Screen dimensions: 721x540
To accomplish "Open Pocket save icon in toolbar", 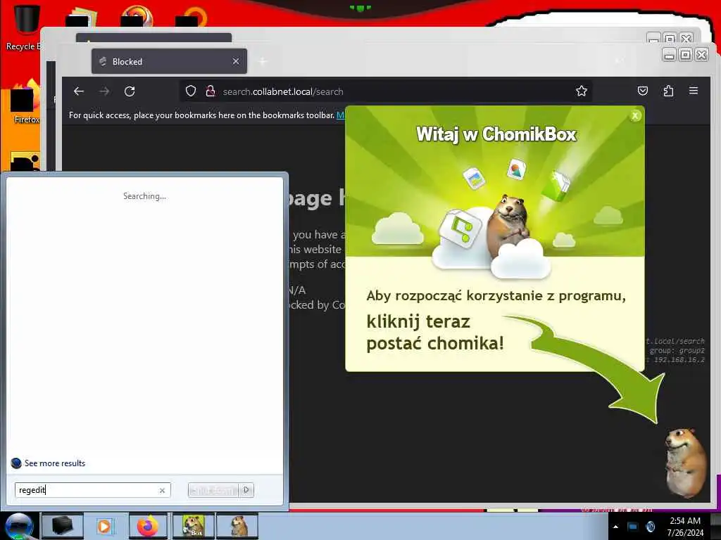I will coord(643,91).
